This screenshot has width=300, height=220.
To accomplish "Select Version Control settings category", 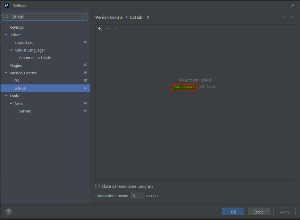I will pyautogui.click(x=23, y=73).
